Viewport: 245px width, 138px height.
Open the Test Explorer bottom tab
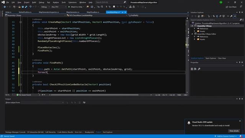108,132
